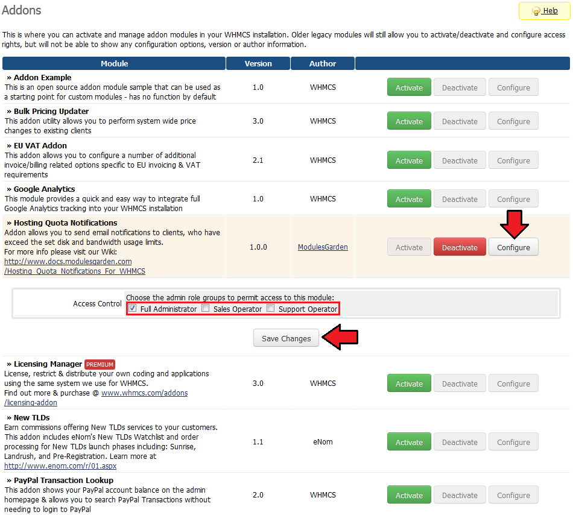Select the 'PayPal Transaction Lookup' title
The height and width of the screenshot is (515, 573).
click(63, 480)
